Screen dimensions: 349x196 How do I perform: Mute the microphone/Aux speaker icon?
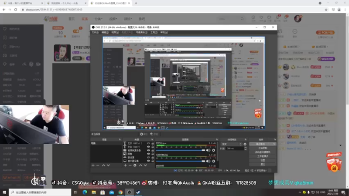(209, 150)
